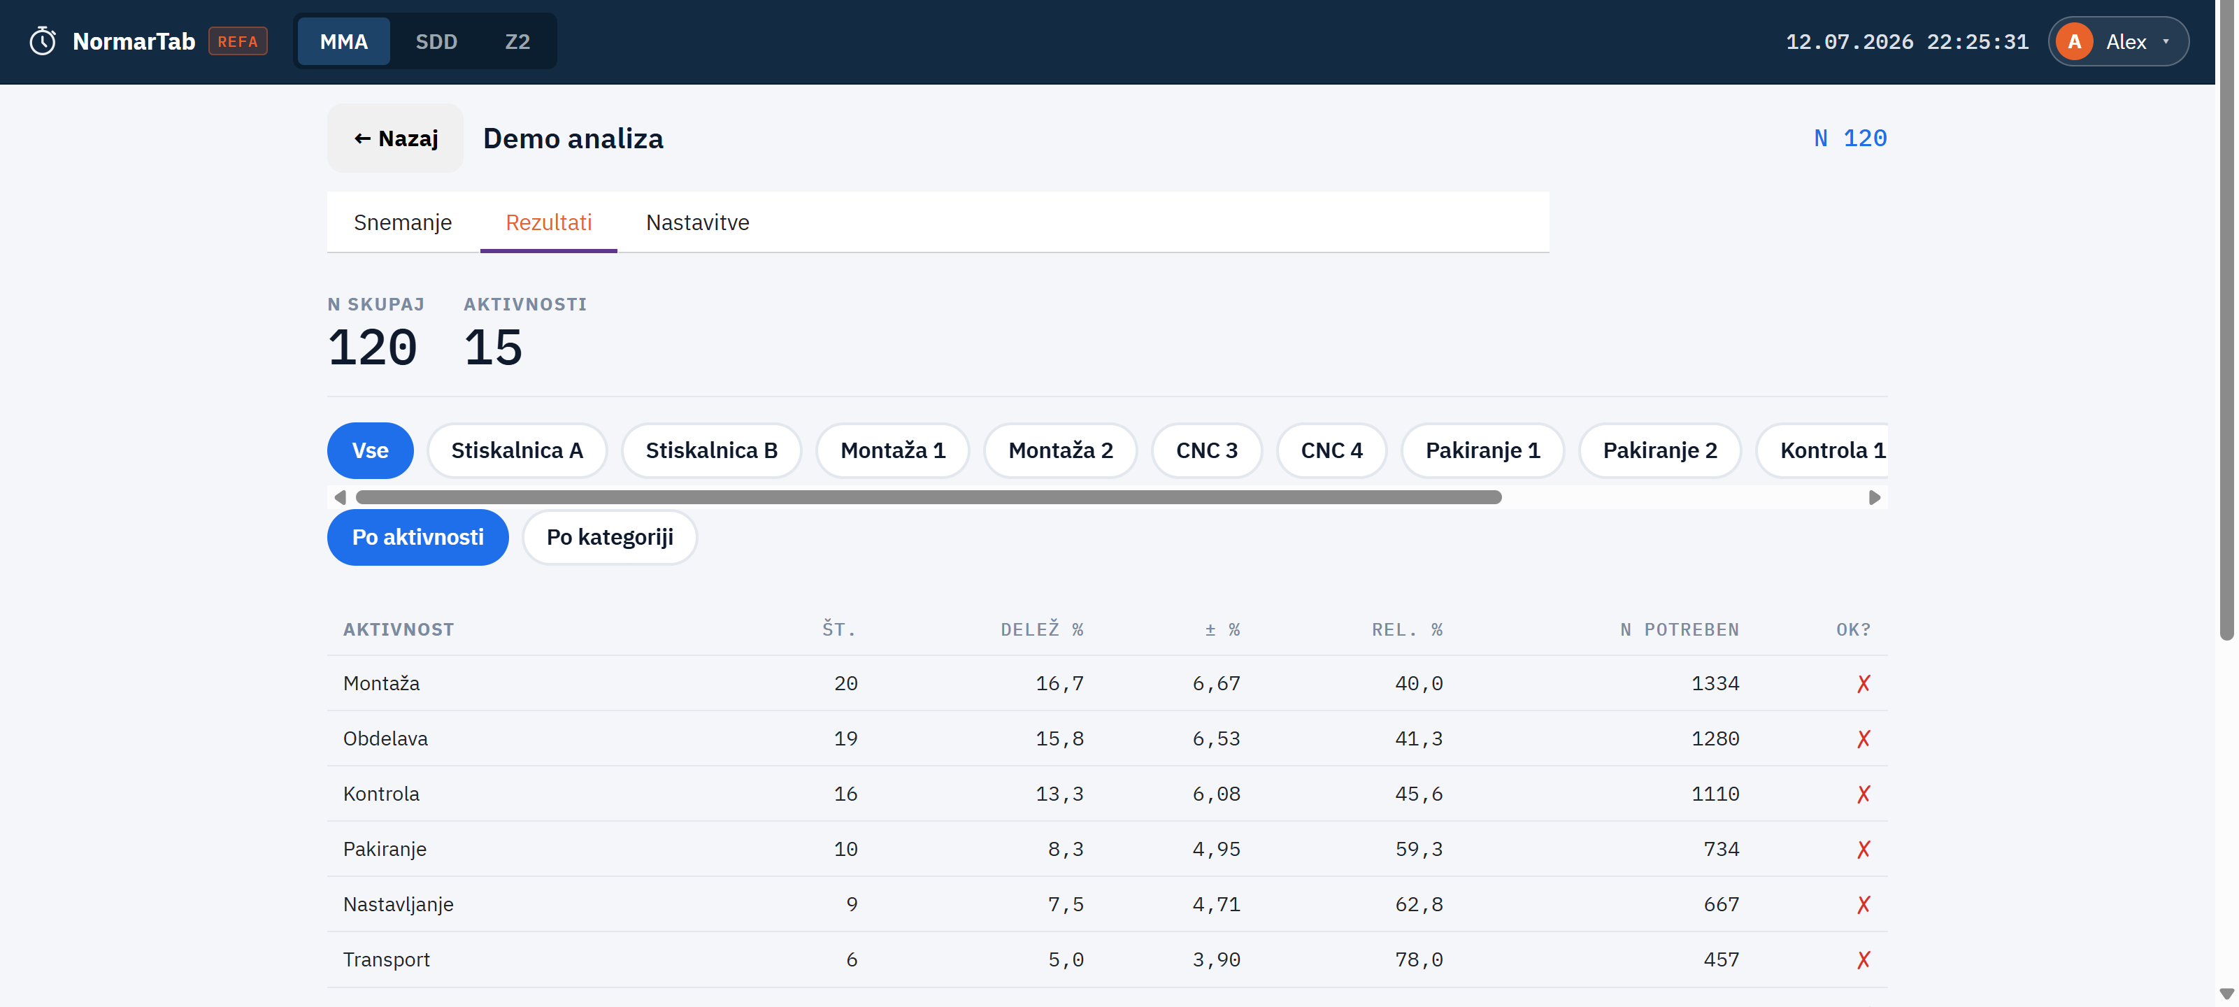2239x1007 pixels.
Task: Open the Alex user menu dropdown
Action: pyautogui.click(x=2118, y=42)
